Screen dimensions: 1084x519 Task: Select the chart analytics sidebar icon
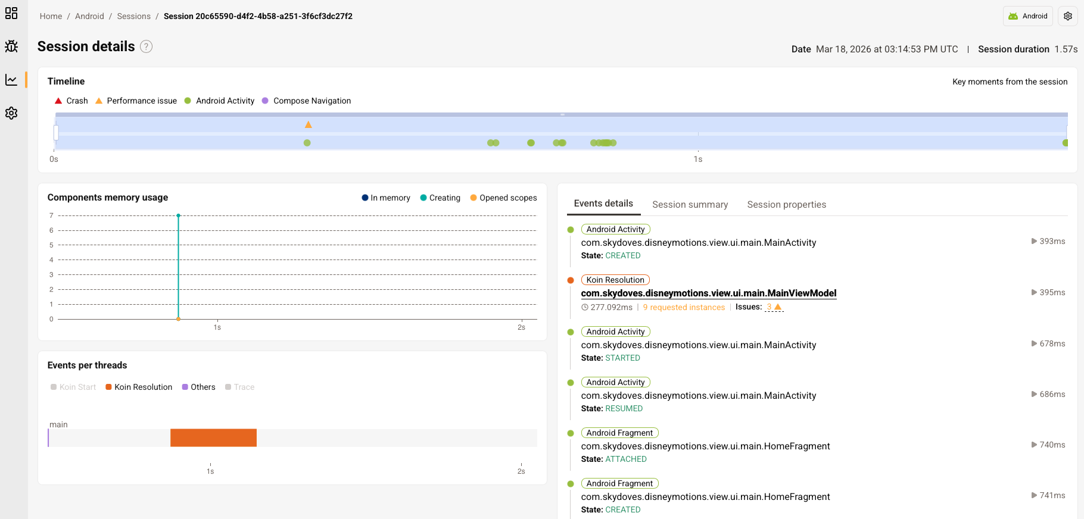pos(11,80)
